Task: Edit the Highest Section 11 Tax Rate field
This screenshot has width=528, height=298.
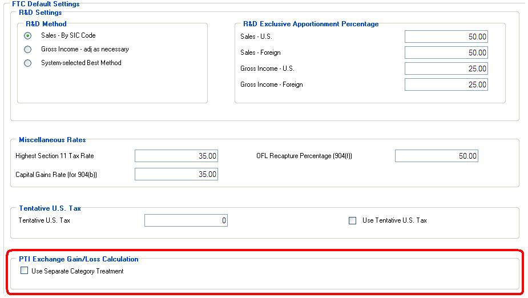Action: (176, 156)
